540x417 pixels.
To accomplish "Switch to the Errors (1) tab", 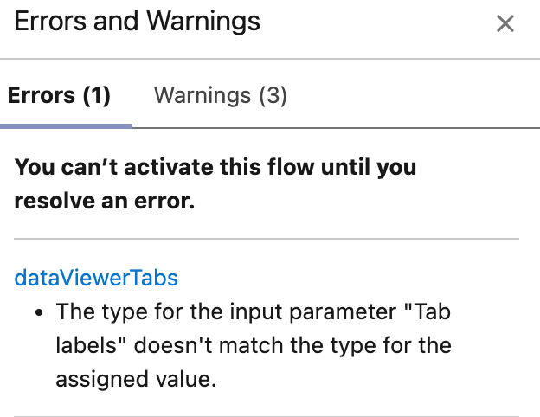I will pos(59,95).
